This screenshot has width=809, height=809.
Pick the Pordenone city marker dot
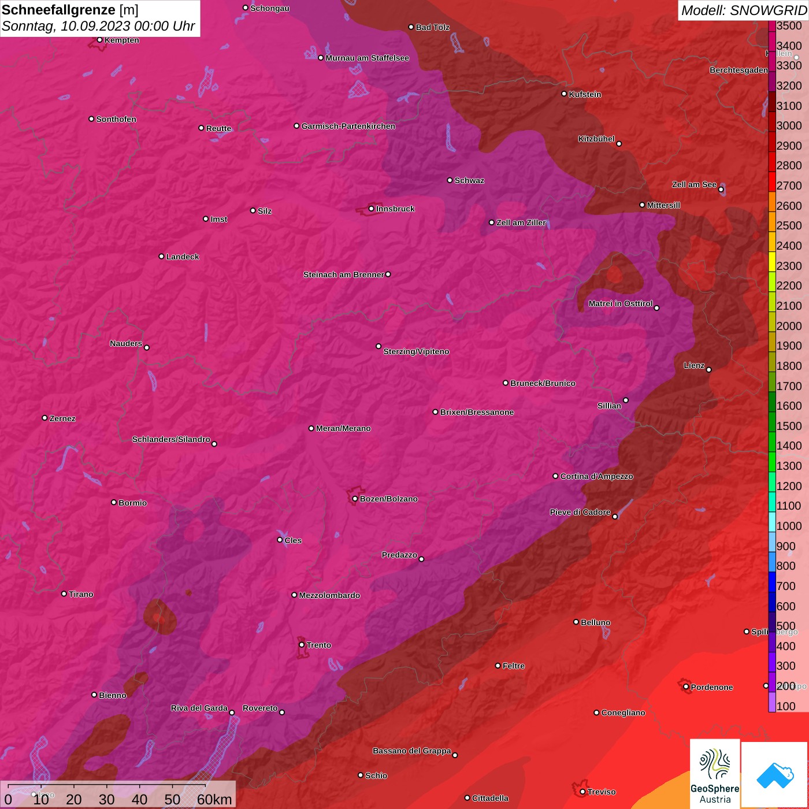pos(686,687)
